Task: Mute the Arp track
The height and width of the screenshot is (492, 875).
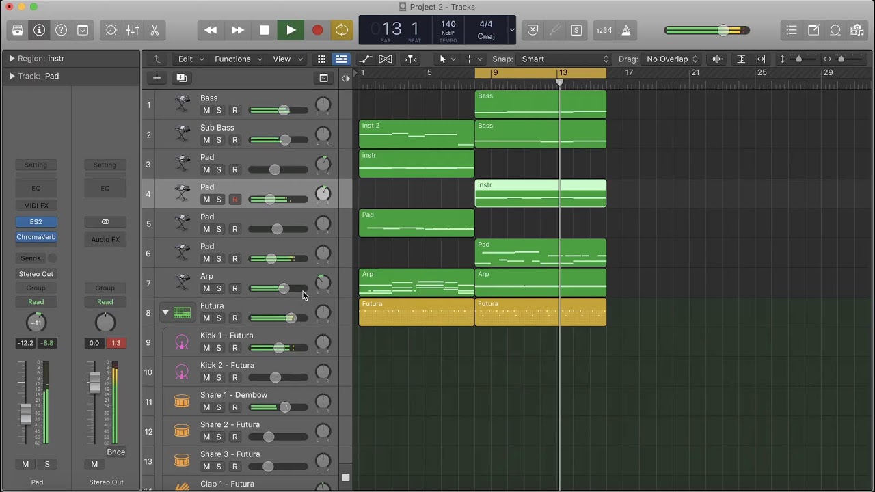Action: tap(206, 288)
